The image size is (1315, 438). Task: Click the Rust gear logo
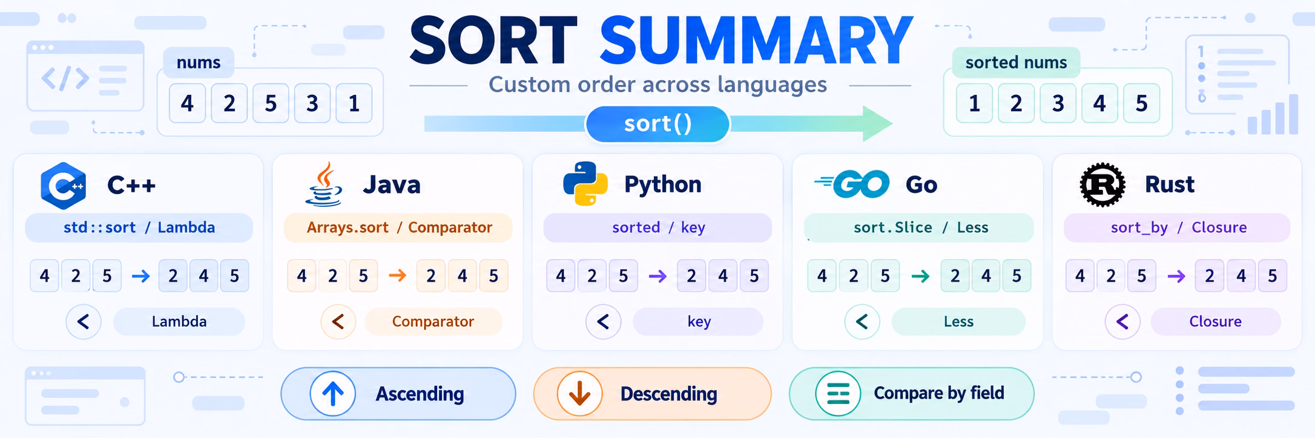[1102, 185]
